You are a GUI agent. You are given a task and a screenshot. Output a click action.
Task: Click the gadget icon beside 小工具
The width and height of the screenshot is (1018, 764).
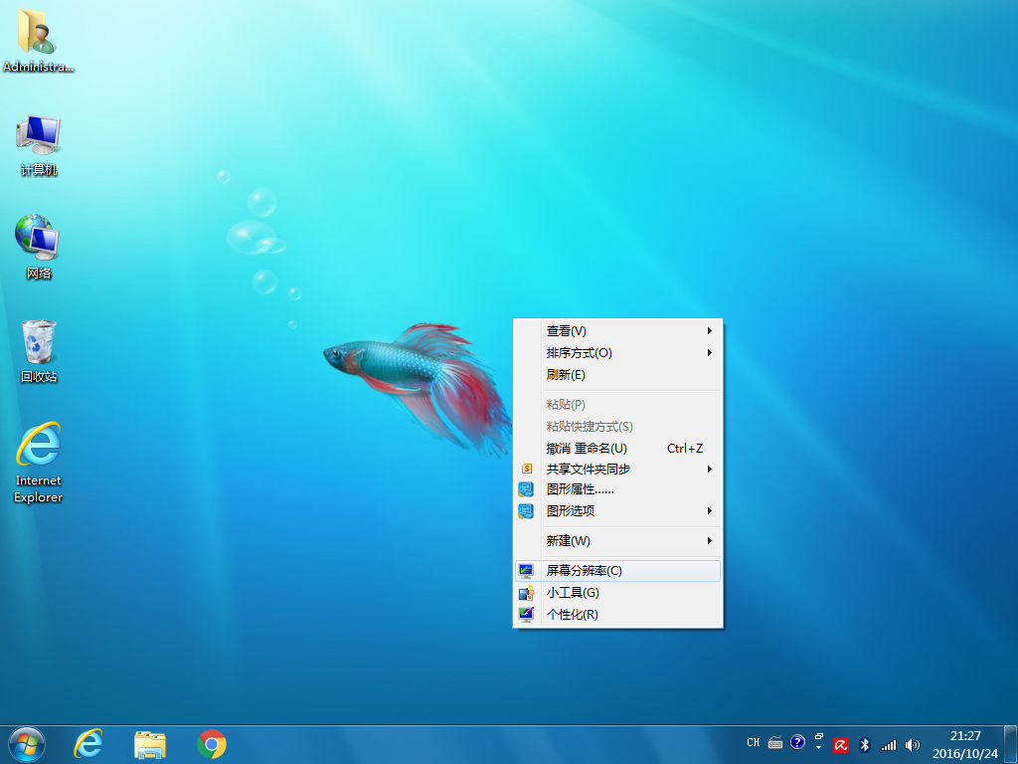click(526, 593)
